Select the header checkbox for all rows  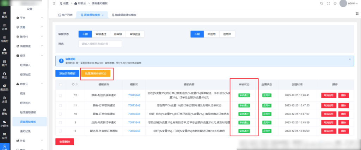tap(61, 85)
